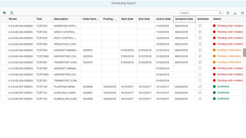Focus the Buscar search field

pos(199,13)
